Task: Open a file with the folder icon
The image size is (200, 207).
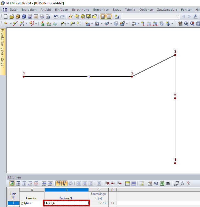Action: coord(12,16)
